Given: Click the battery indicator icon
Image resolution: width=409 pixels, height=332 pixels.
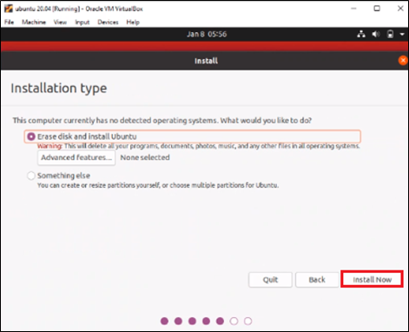Looking at the screenshot, I should [390, 34].
